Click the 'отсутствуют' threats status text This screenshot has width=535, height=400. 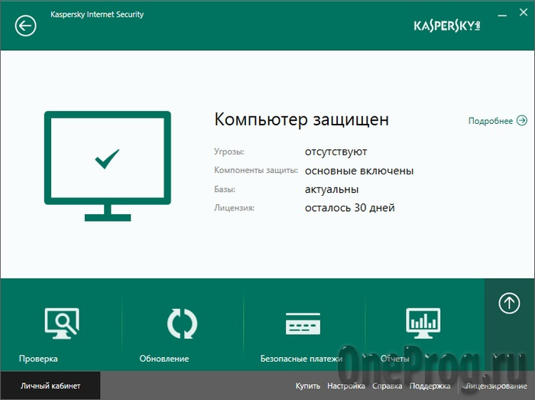[x=336, y=151]
